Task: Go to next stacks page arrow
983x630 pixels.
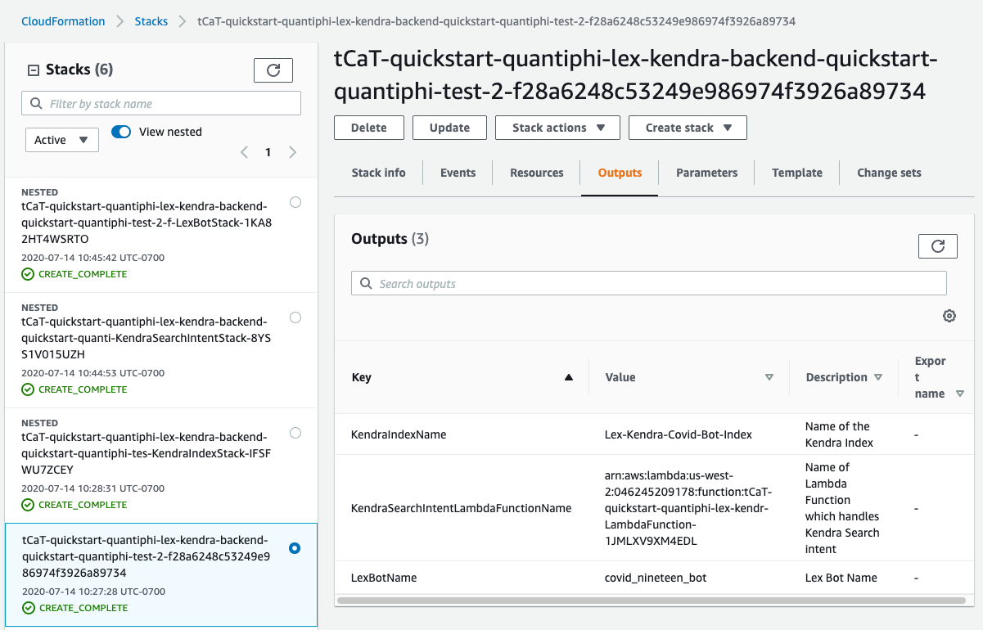Action: (293, 152)
